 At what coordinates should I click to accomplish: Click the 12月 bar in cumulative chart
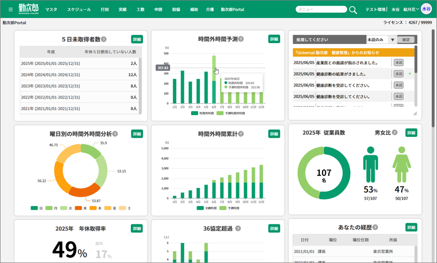pos(261,182)
